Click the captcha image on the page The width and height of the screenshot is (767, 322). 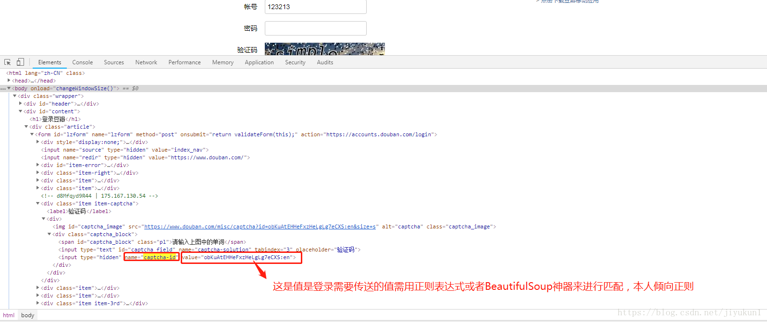[325, 49]
